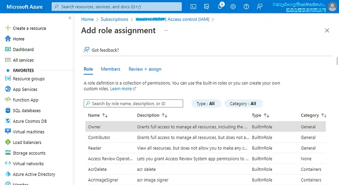Click FAVORITES star header
Screen dimensions: 339x185
[x=20, y=70]
